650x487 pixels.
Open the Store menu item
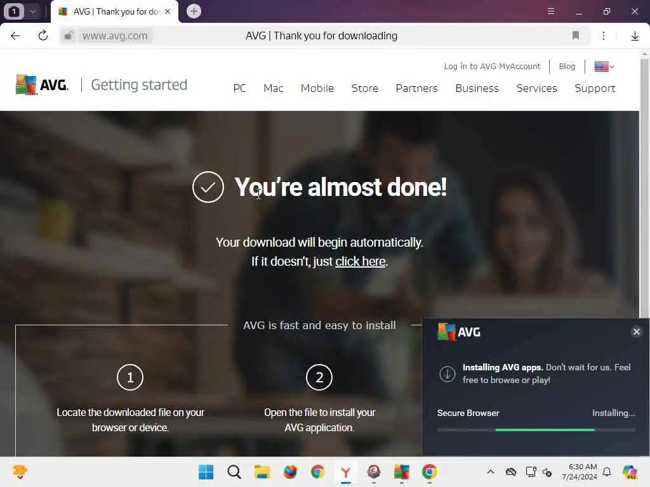[364, 88]
